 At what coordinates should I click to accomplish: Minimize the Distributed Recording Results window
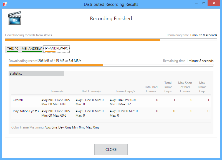pos(196,3)
